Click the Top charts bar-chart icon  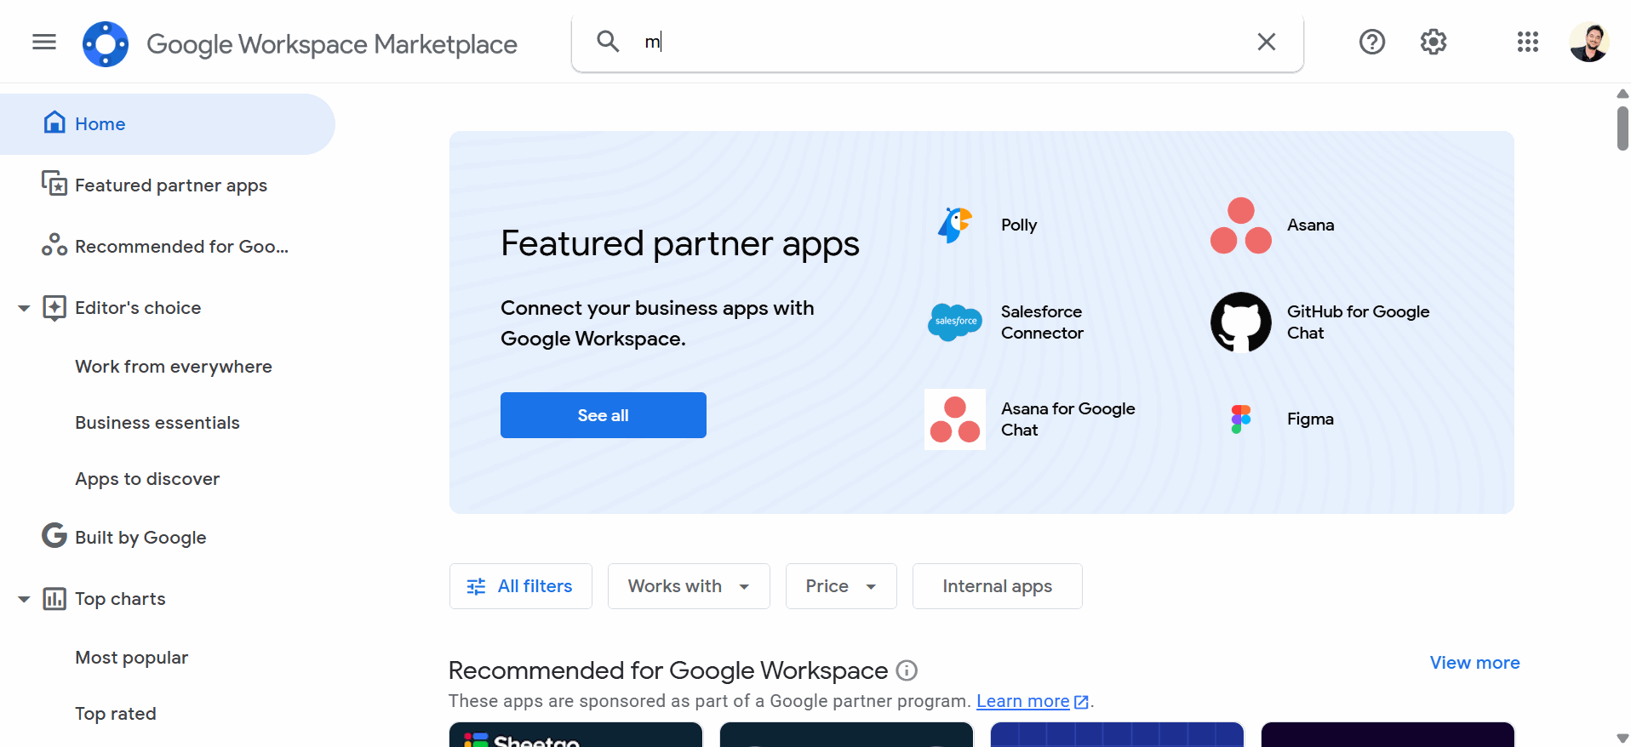point(54,598)
